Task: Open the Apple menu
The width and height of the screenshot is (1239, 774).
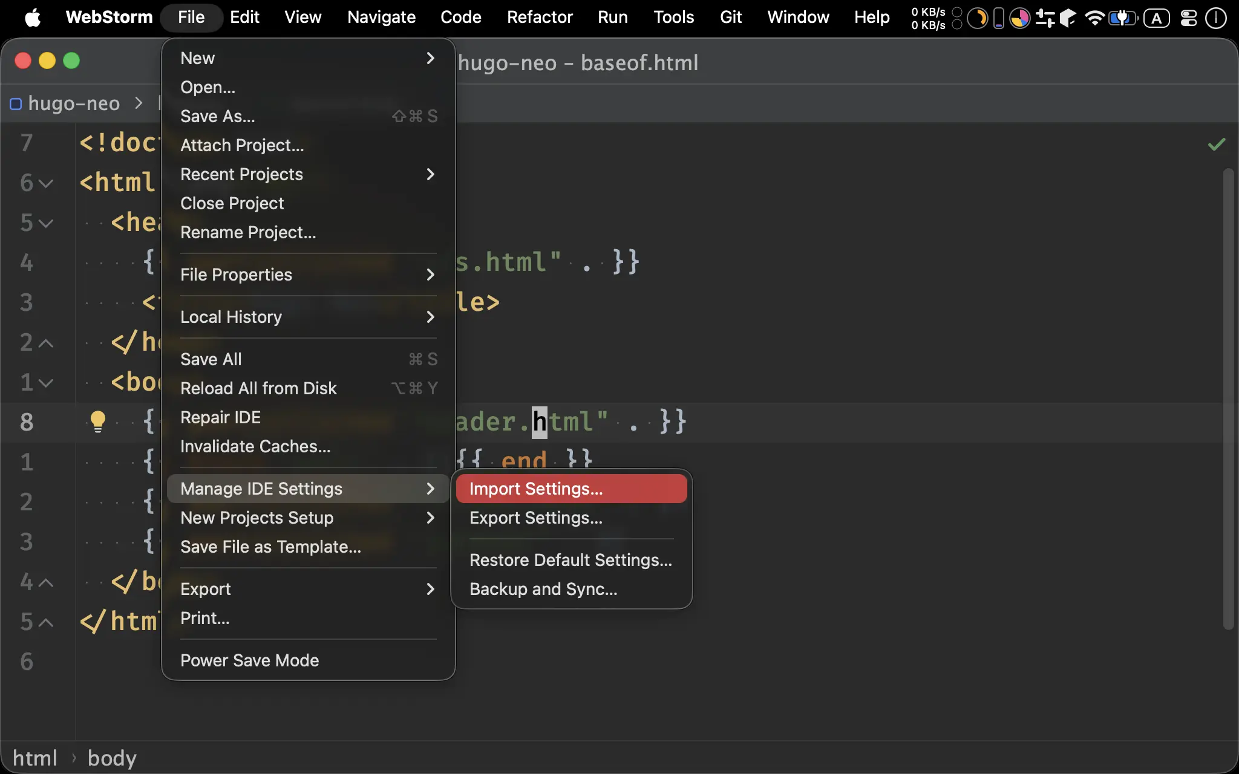Action: [x=33, y=18]
